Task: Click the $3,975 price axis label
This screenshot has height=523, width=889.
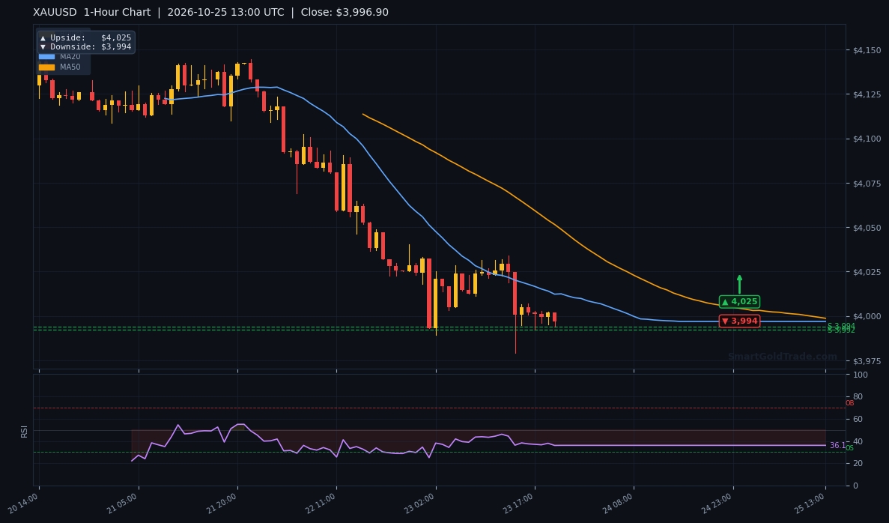Action: click(867, 361)
